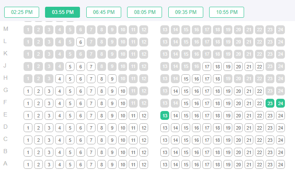Image resolution: width=295 pixels, height=176 pixels.
Task: Select the 10:55 PM showtime
Action: point(226,12)
